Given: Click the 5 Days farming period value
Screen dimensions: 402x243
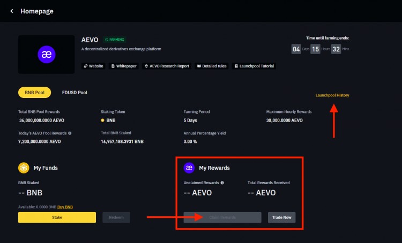Looking at the screenshot, I should 190,120.
